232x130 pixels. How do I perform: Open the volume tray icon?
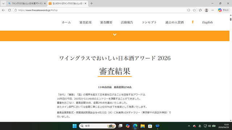(x=210, y=126)
